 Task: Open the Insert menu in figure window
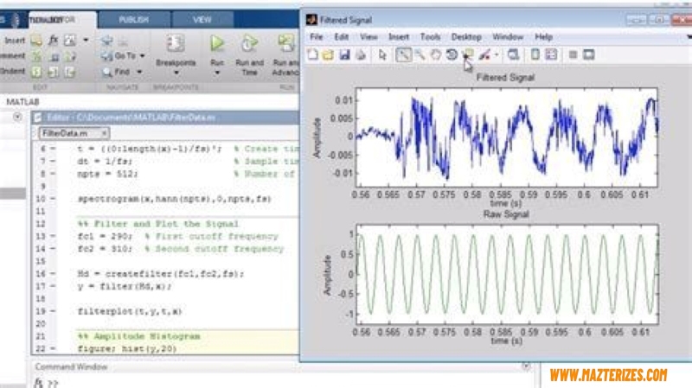[x=399, y=37]
